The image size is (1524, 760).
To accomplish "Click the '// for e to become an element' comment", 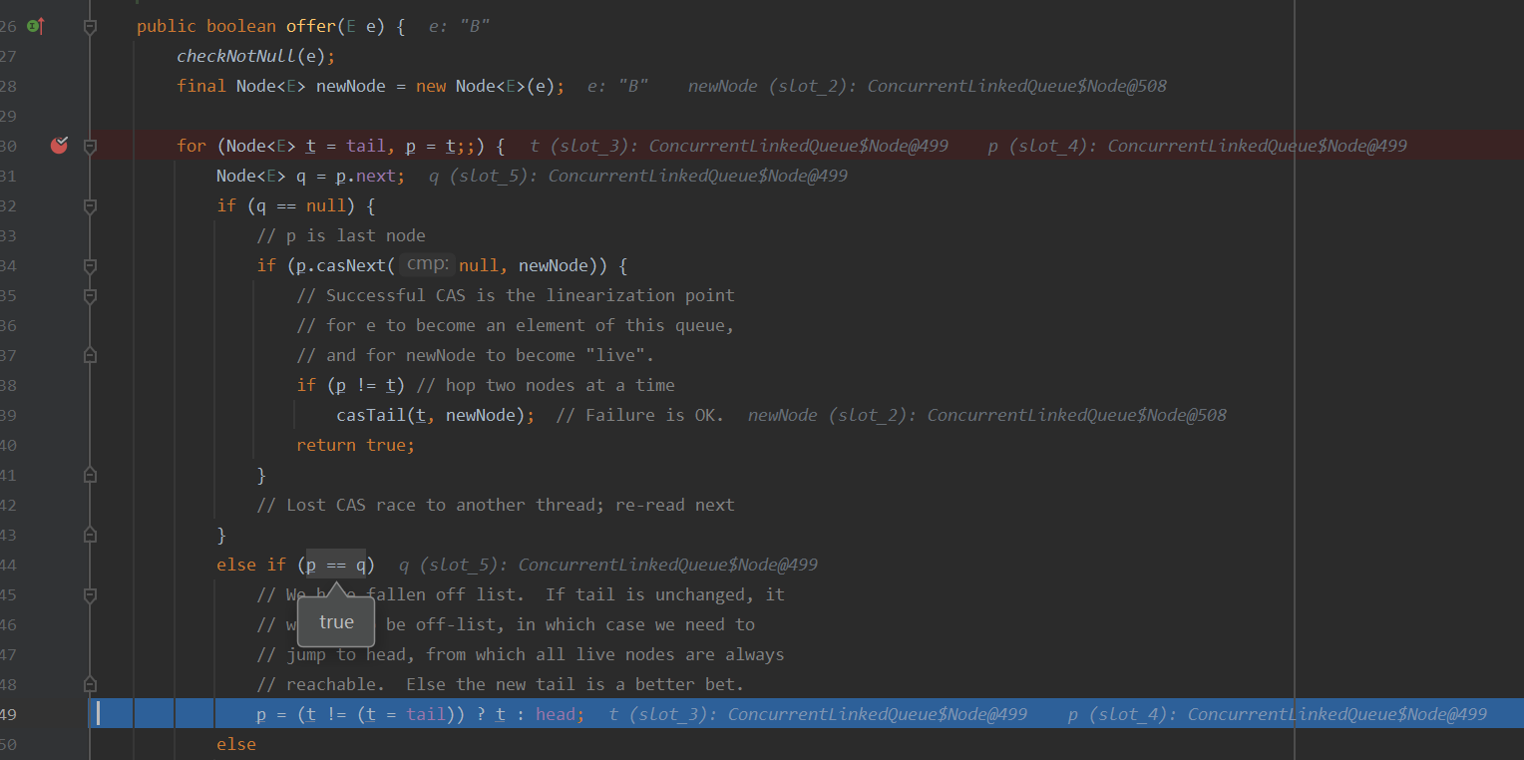I will (x=516, y=325).
